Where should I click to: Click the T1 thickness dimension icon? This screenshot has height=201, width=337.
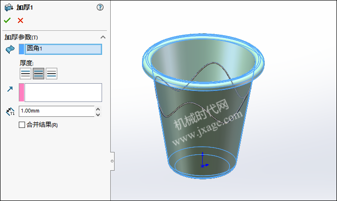10,112
